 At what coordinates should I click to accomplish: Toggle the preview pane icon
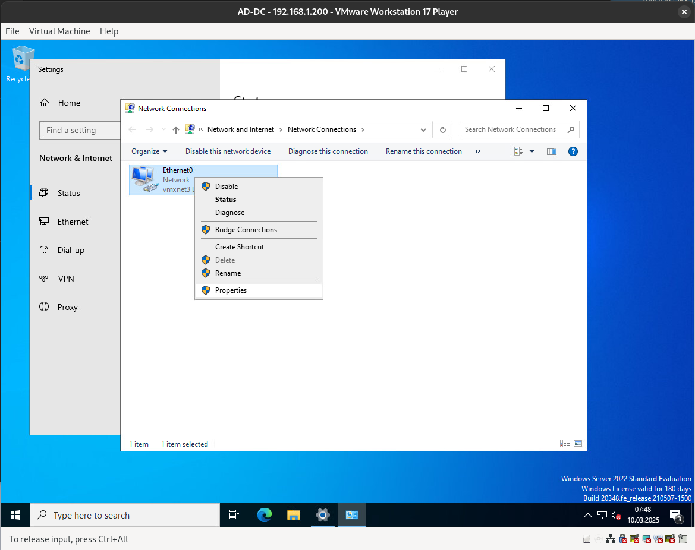point(552,151)
